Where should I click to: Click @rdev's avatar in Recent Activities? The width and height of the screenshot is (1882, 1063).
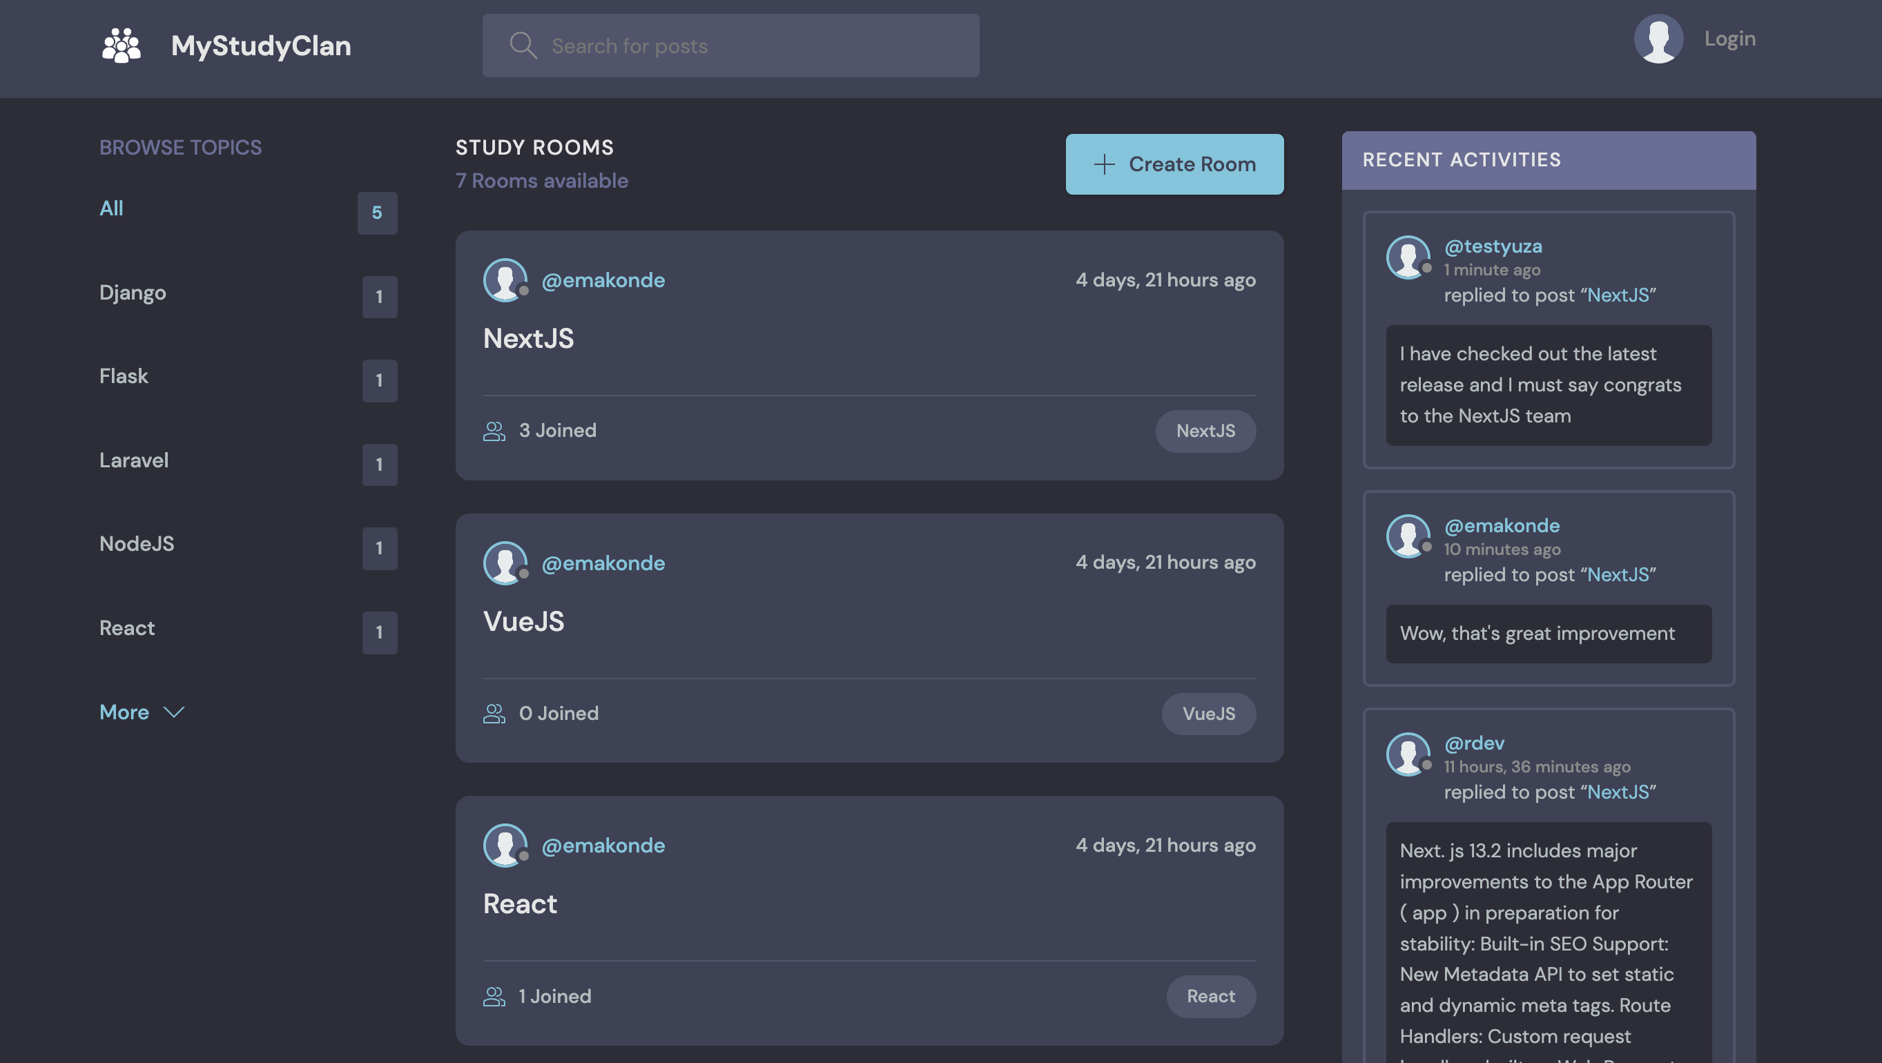pyautogui.click(x=1408, y=754)
